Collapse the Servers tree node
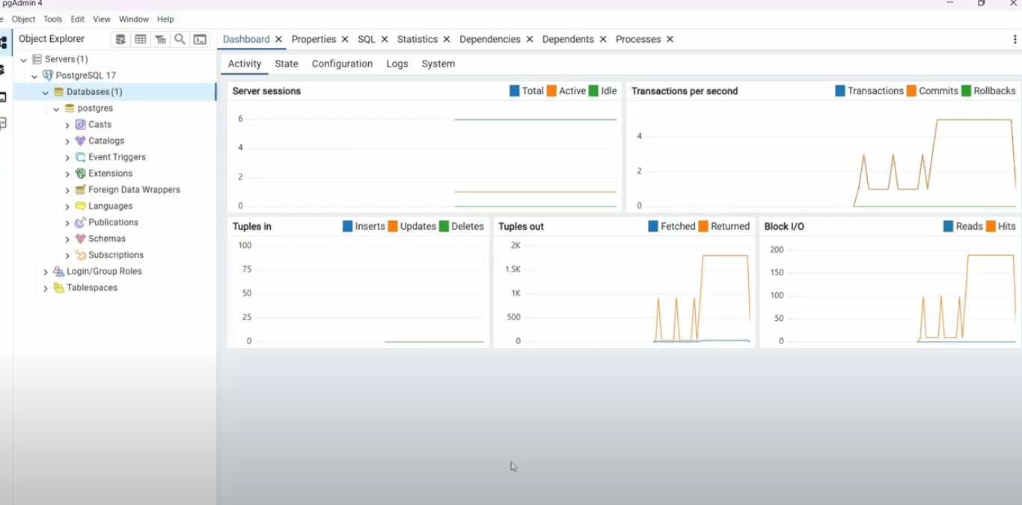Screen dimensions: 1022x505 coord(24,59)
